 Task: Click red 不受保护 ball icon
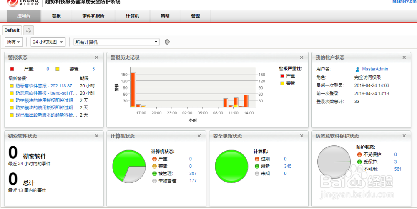click(x=359, y=154)
